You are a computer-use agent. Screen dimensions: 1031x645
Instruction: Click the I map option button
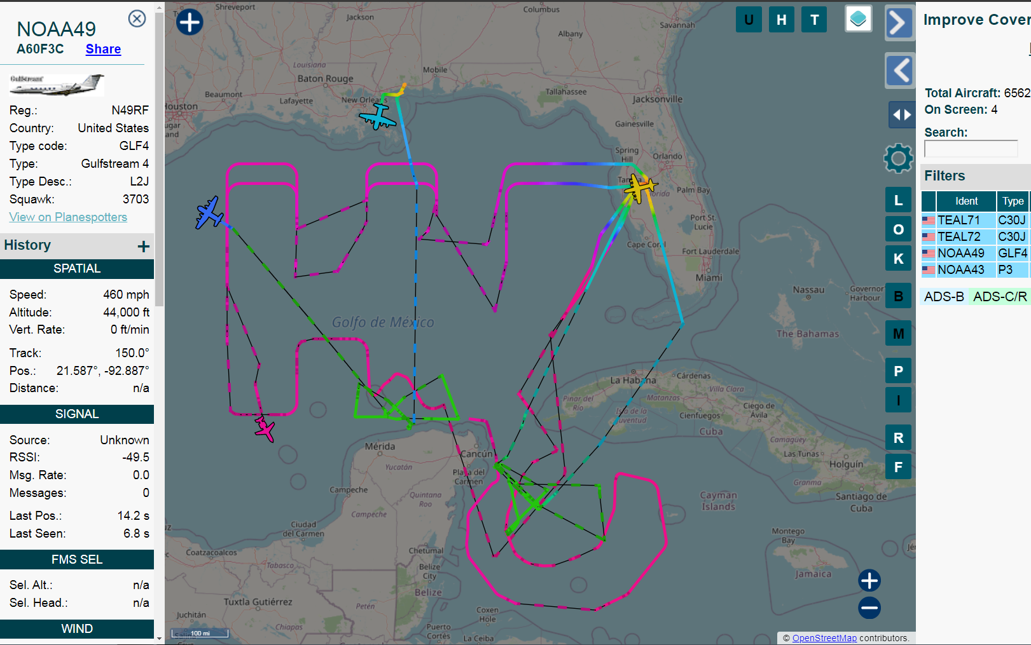click(x=898, y=400)
